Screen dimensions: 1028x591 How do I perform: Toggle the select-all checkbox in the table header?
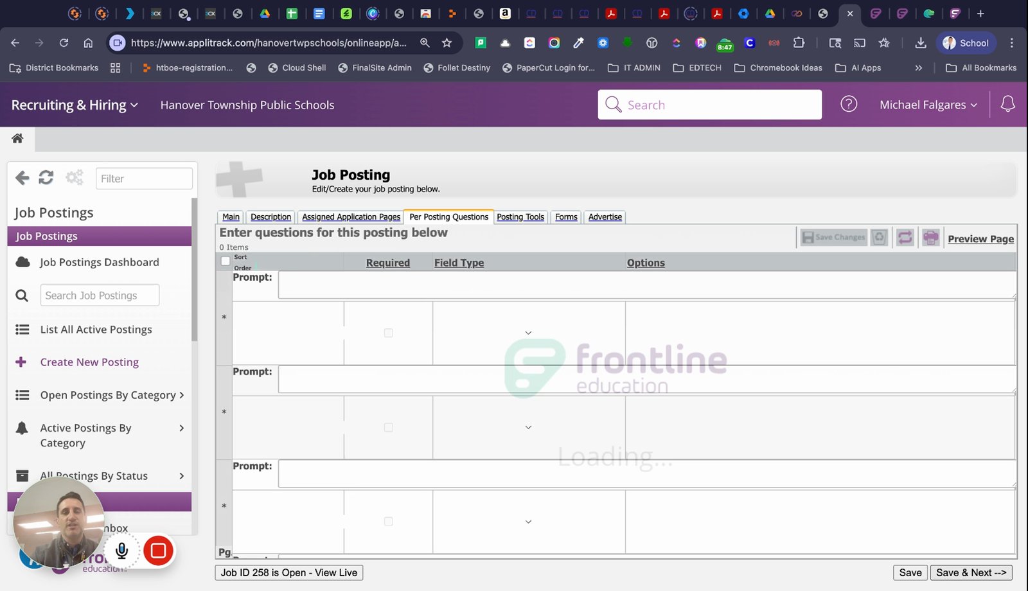tap(226, 261)
